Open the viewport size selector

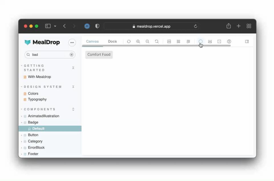point(188,41)
